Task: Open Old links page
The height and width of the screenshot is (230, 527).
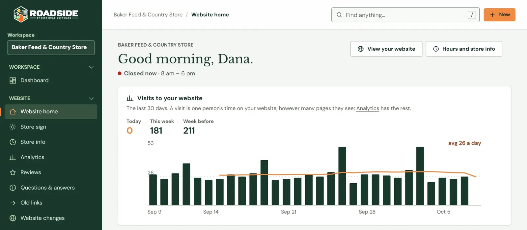Action: pyautogui.click(x=51, y=203)
